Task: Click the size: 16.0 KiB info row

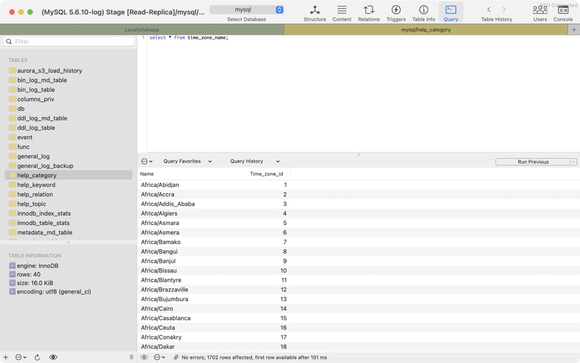Action: [31, 283]
